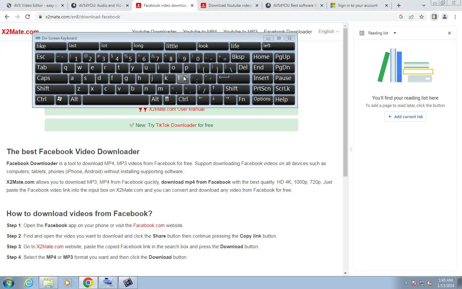Bookmark this page with the star icon
462x289 pixels.
click(422, 17)
